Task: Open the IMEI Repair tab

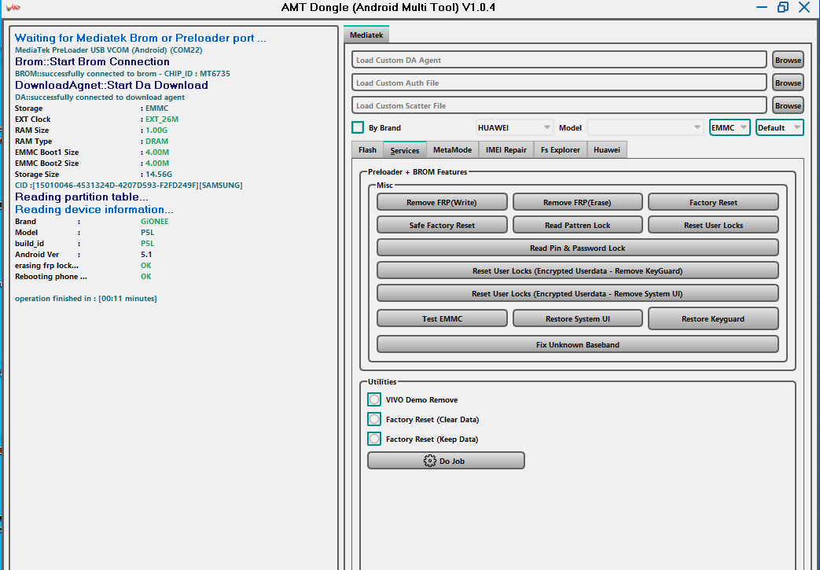Action: pyautogui.click(x=506, y=149)
